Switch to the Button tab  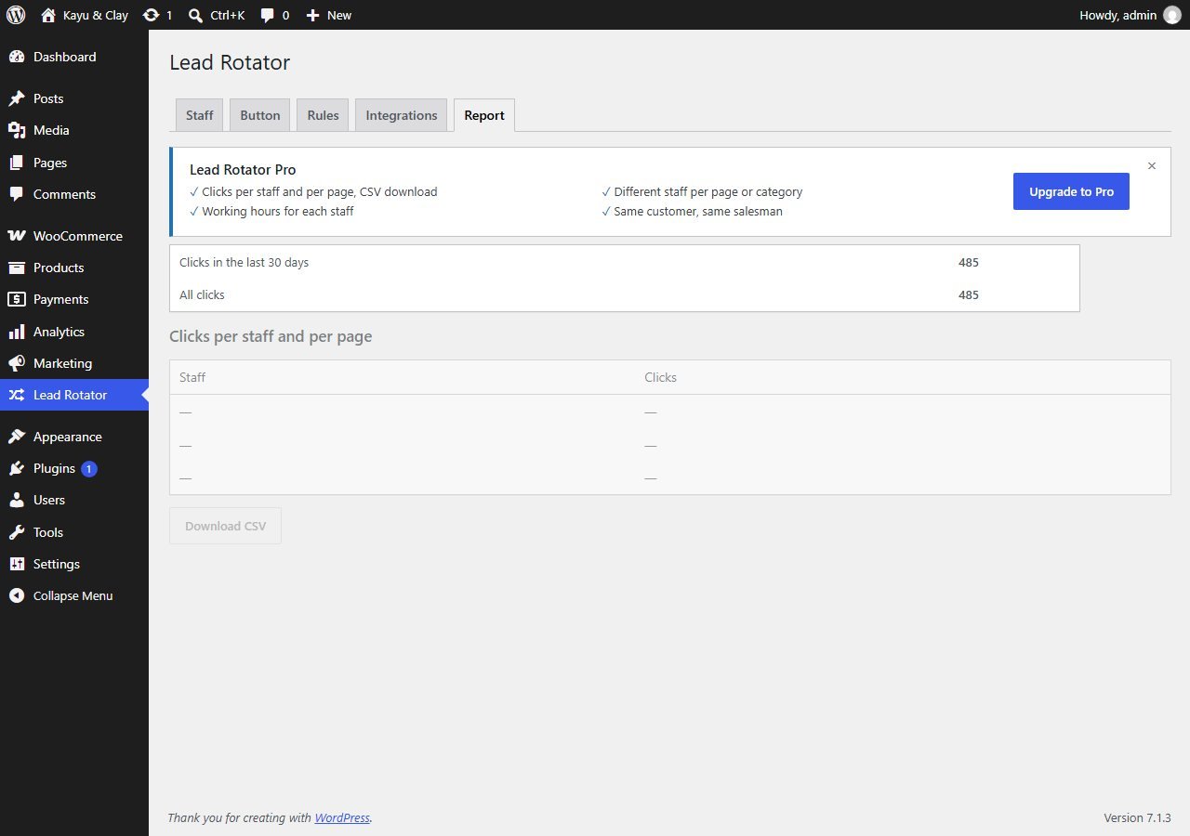tap(260, 115)
